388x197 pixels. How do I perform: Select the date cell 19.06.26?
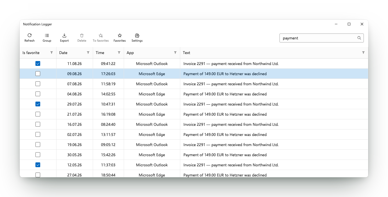tap(75, 145)
